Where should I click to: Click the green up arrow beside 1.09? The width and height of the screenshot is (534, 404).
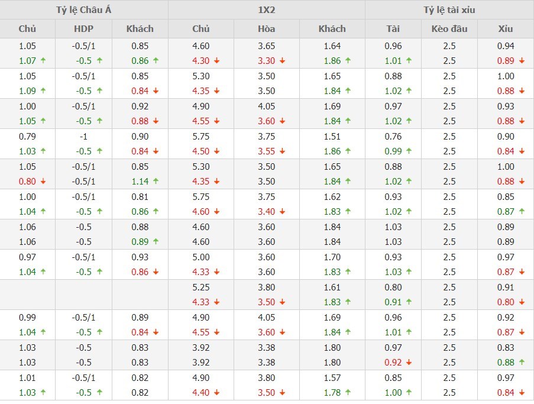coord(43,91)
